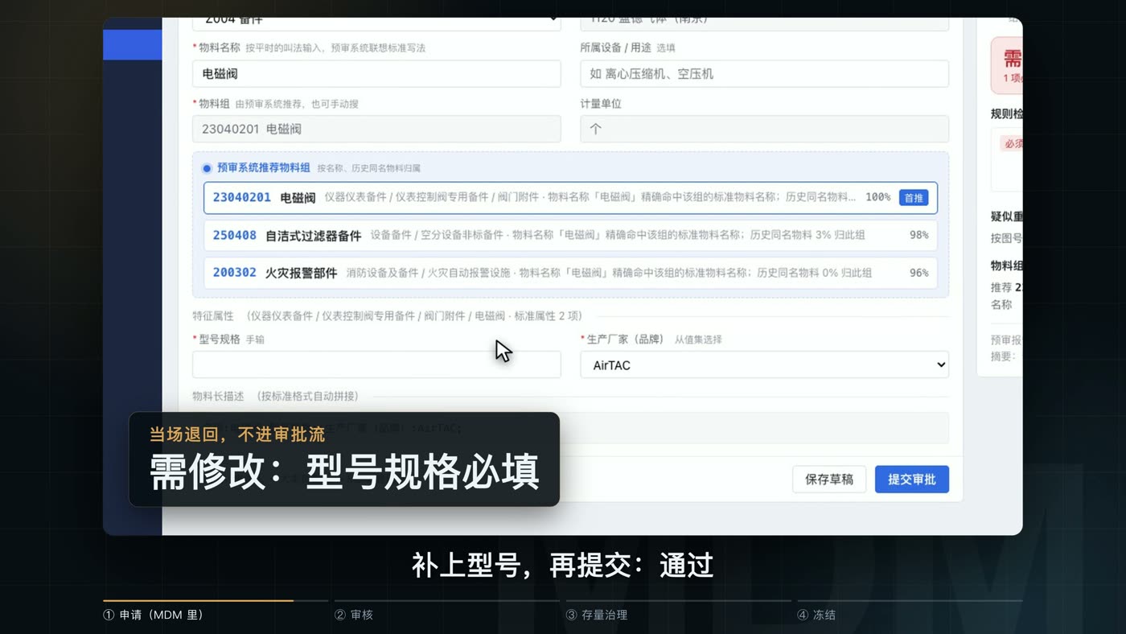Click the 特征属性 section heading
The image size is (1126, 634).
[x=213, y=316]
